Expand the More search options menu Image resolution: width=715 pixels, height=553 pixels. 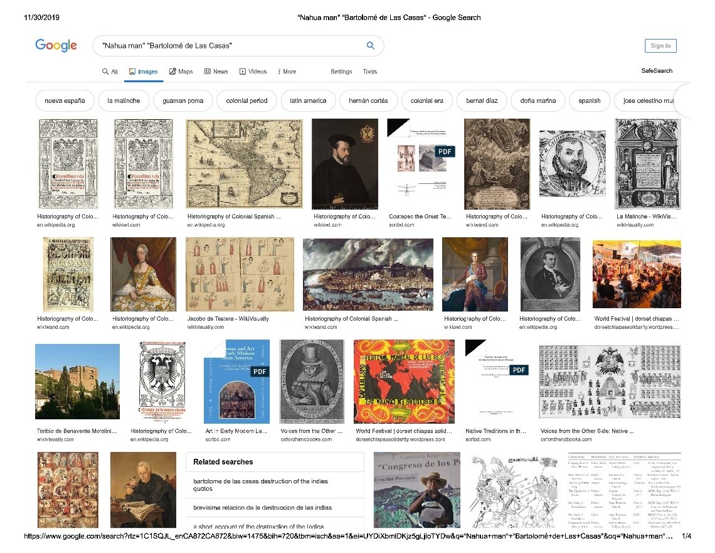tap(287, 72)
